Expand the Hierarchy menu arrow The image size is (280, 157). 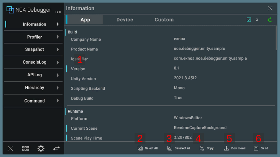click(x=58, y=88)
